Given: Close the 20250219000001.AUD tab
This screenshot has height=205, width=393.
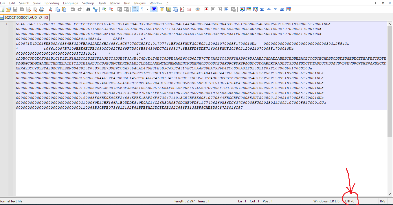Looking at the screenshot, I should point(46,17).
